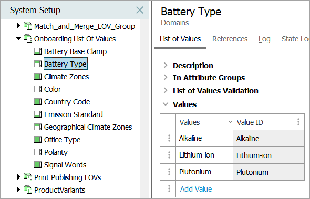The width and height of the screenshot is (310, 199).
Task: Expand the Match_and_Merge_LOV_Group node
Action: pos(18,26)
